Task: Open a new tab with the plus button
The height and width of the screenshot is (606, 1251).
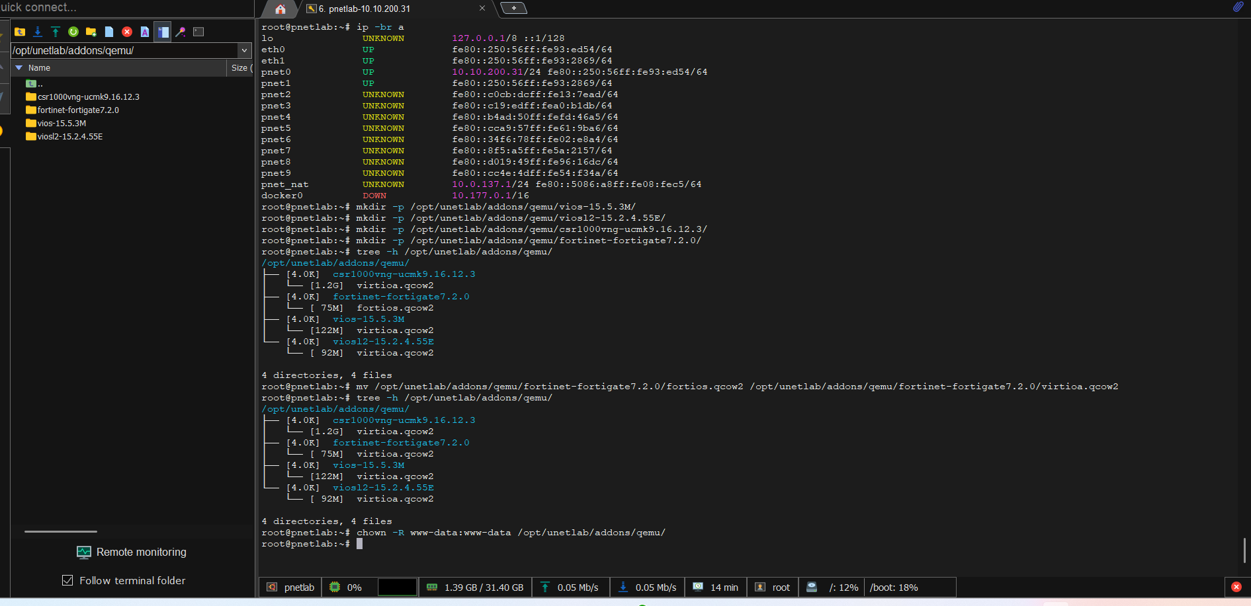Action: coord(514,8)
